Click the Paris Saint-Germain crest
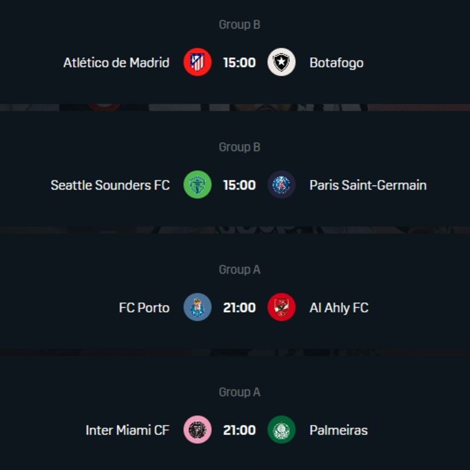Screen dimensions: 470x470 pyautogui.click(x=281, y=185)
